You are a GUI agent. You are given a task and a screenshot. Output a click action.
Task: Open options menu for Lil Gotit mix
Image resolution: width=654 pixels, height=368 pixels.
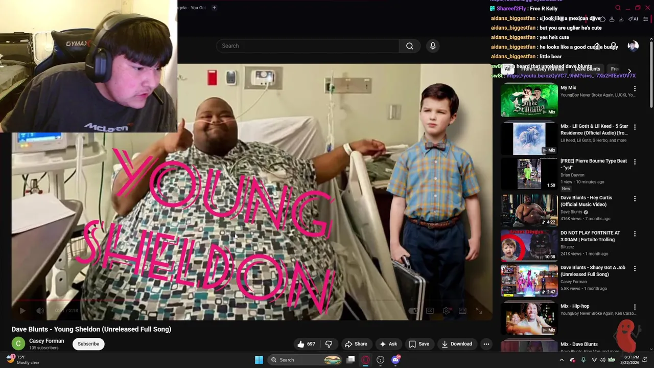(x=635, y=127)
